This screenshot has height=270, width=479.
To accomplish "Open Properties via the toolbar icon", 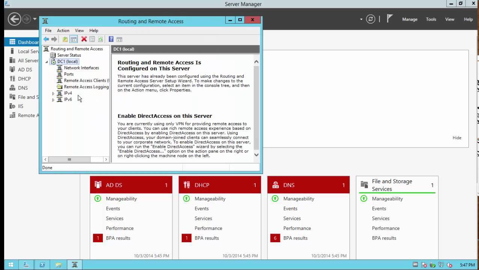I will tap(92, 39).
